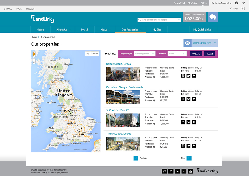The height and width of the screenshot is (176, 249).
Task: Click the Update filter button
Action: click(196, 54)
